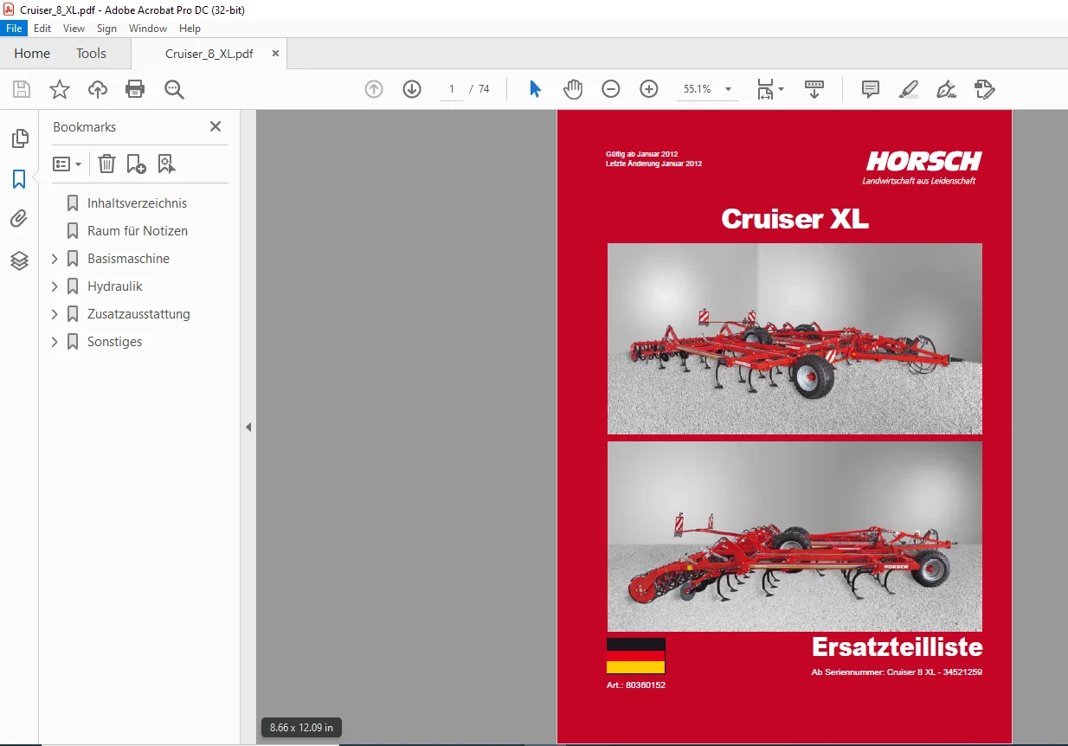Zoom out with minus button
The image size is (1068, 746).
[x=611, y=89]
